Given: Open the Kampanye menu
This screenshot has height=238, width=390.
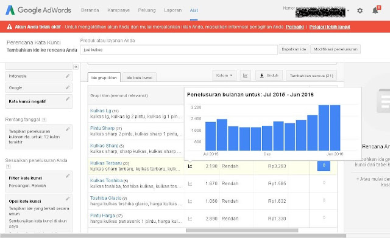Looking at the screenshot, I should point(119,10).
